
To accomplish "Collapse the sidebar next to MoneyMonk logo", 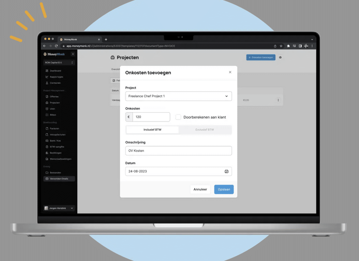I will coord(73,54).
